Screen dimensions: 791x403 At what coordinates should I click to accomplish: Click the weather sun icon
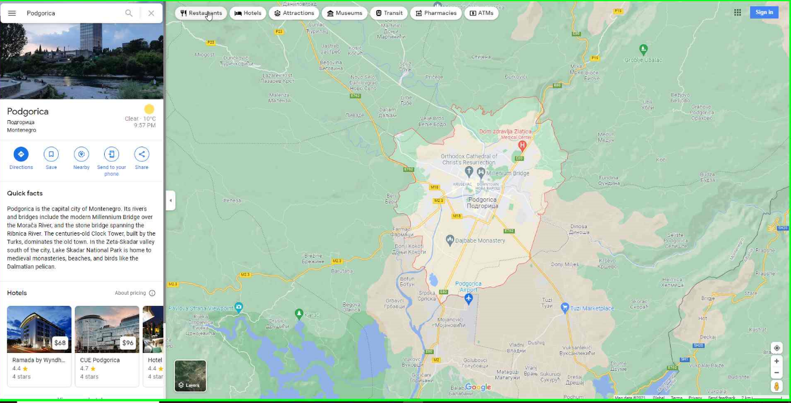tap(150, 109)
